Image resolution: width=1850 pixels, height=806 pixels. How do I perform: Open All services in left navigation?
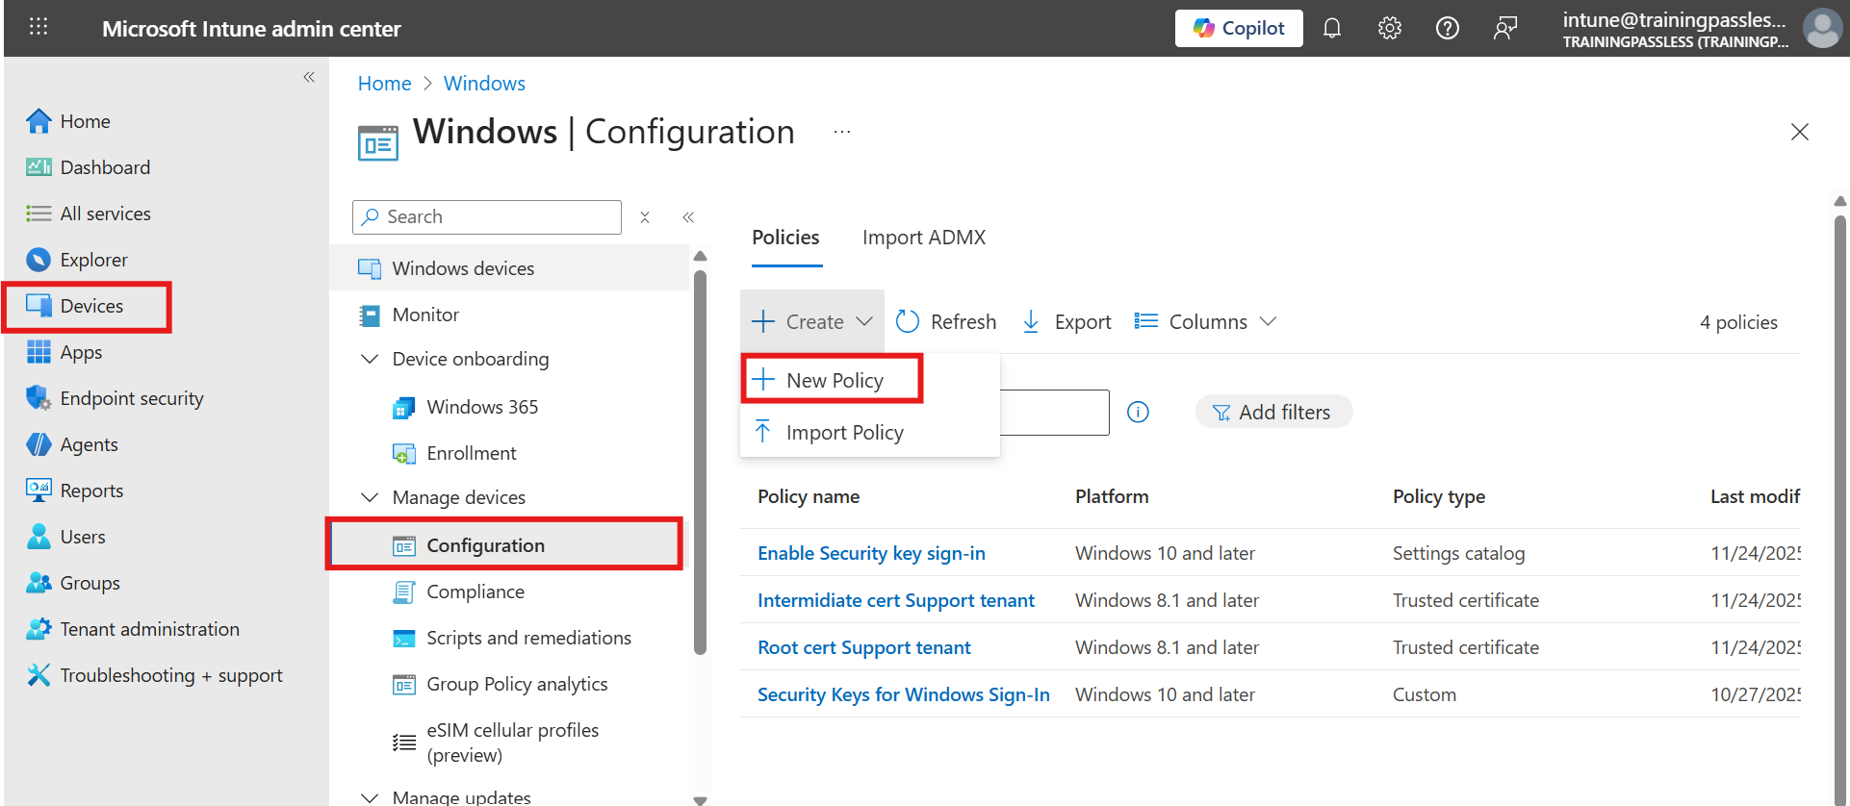pos(89,214)
